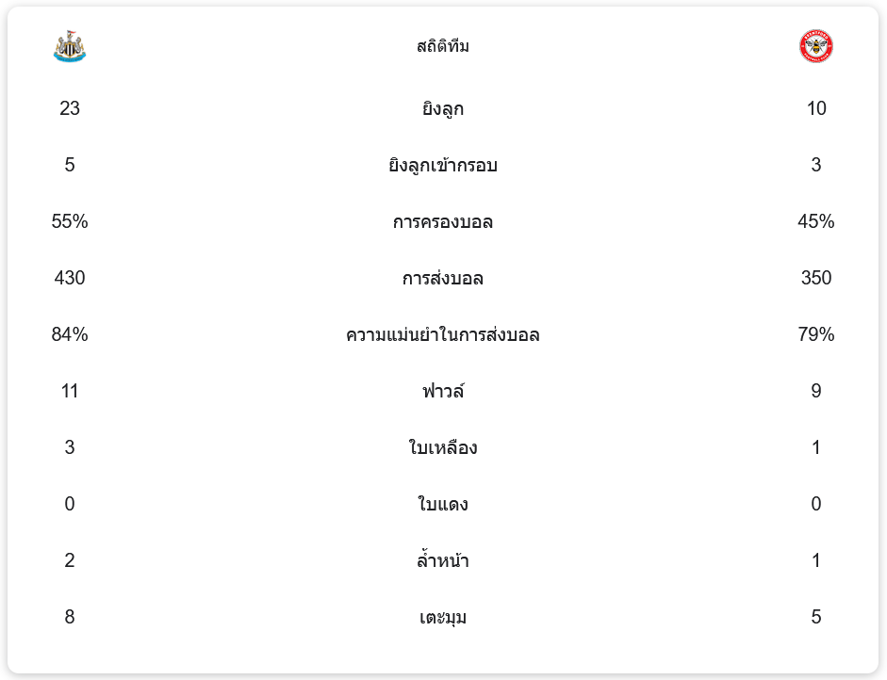Image resolution: width=887 pixels, height=680 pixels.
Task: Click home corners value 8
Action: pos(70,617)
